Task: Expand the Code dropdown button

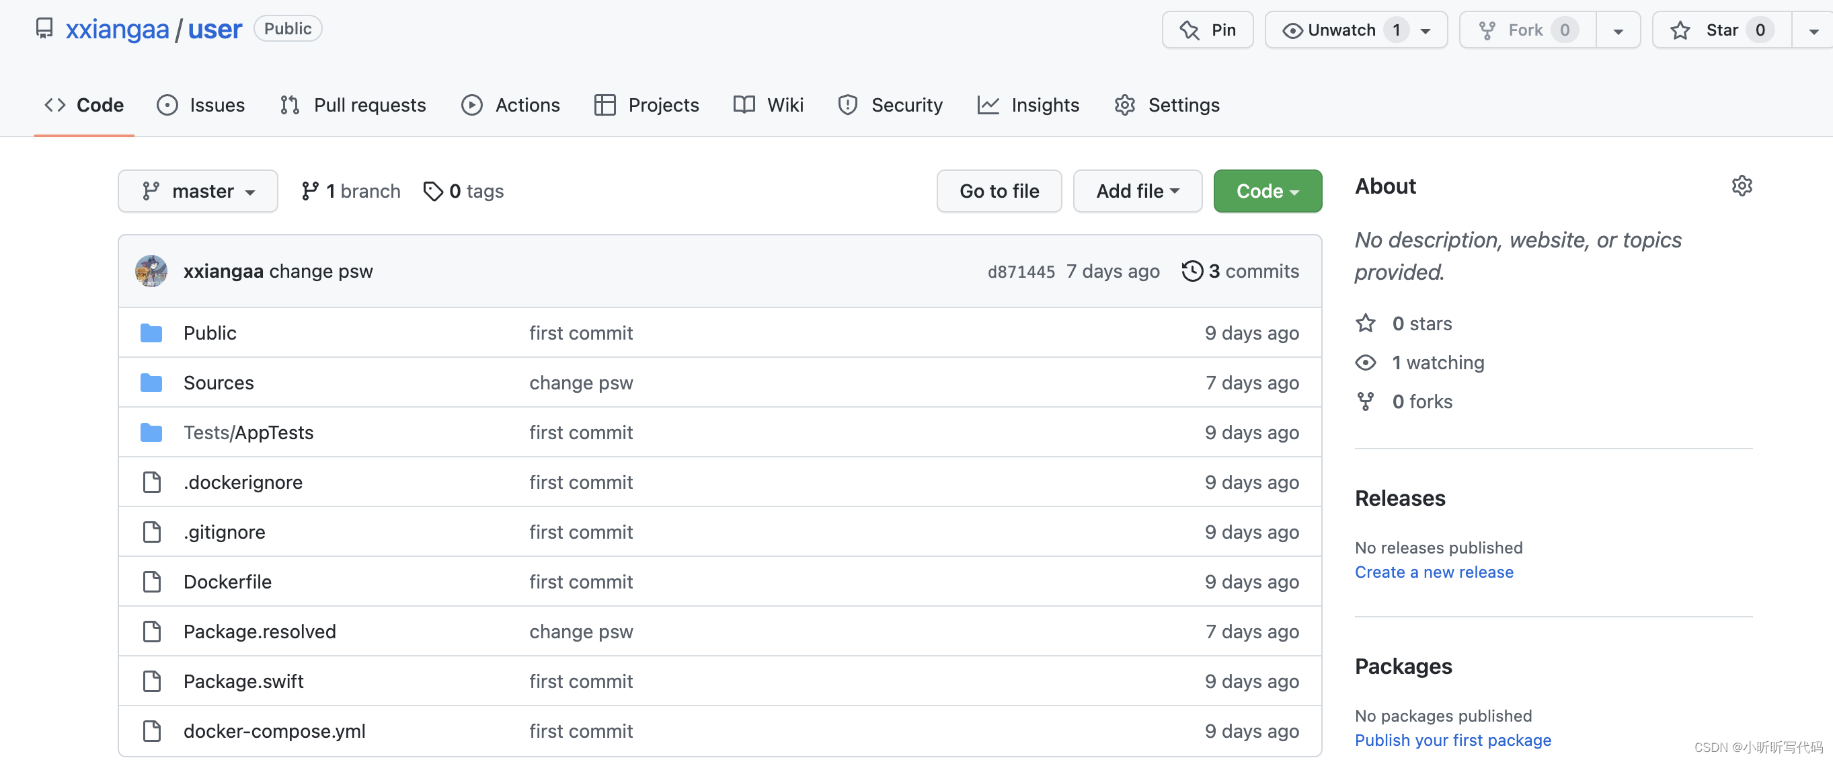Action: [1267, 190]
